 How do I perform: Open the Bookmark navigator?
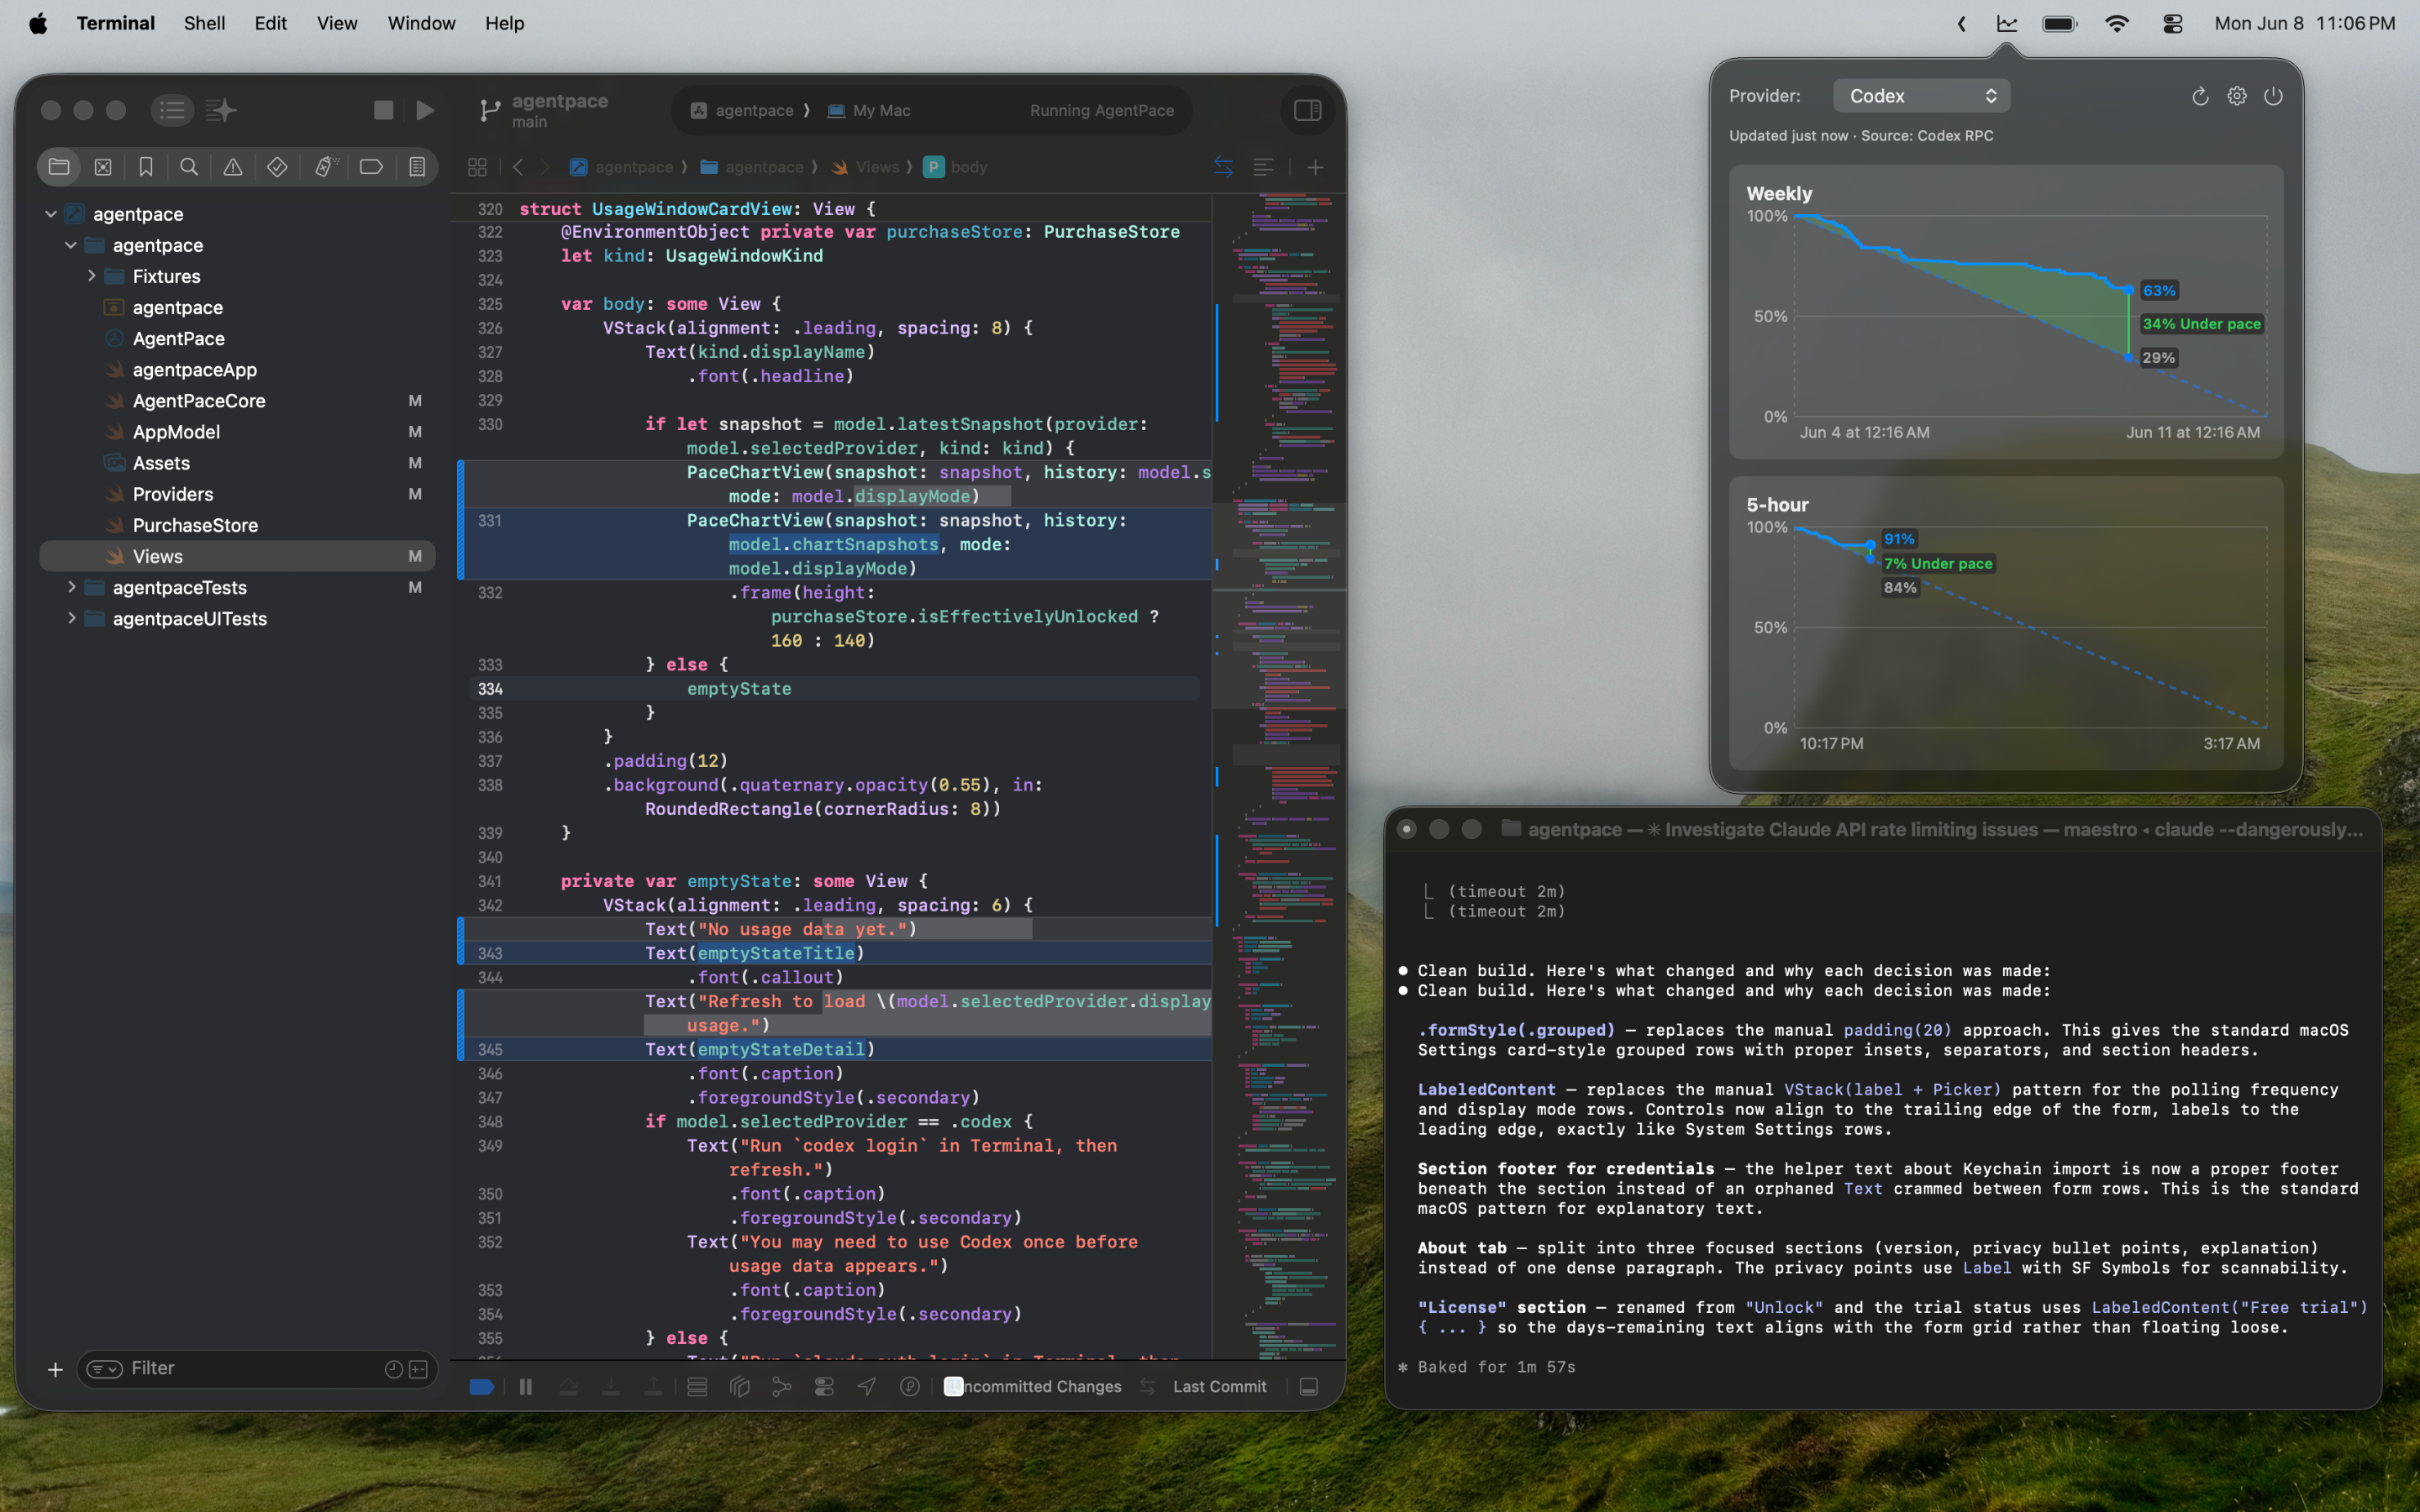146,167
